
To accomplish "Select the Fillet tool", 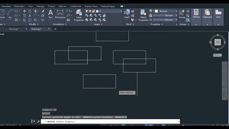I will tap(35, 15).
